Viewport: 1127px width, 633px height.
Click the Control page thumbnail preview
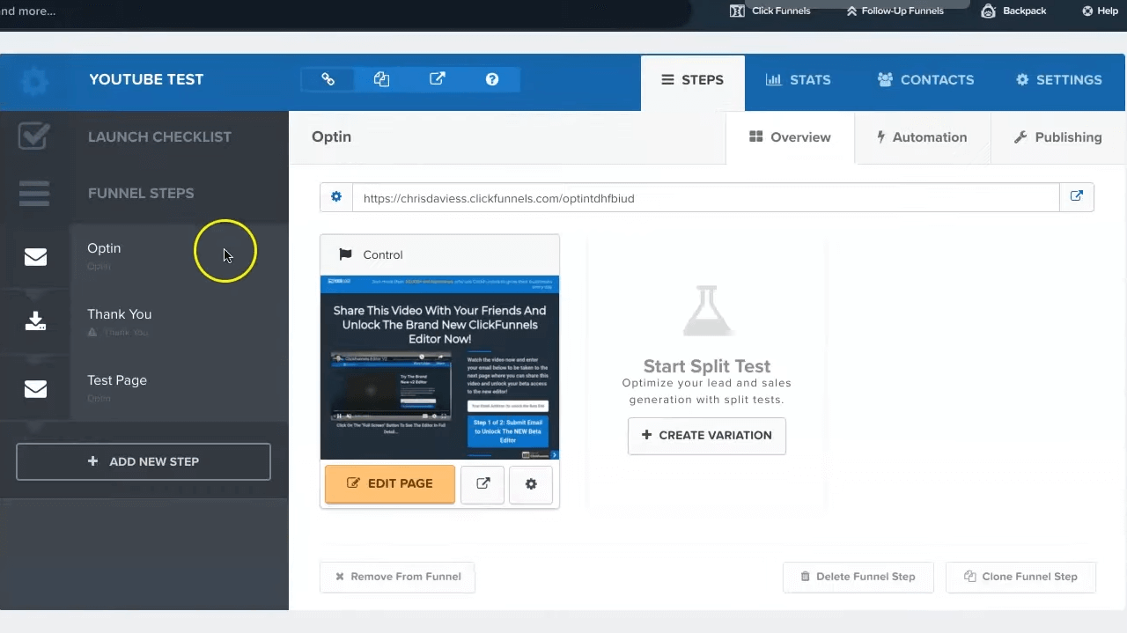(439, 367)
